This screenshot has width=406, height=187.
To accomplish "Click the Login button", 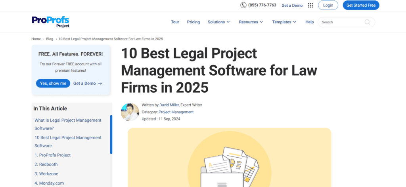I will (328, 5).
